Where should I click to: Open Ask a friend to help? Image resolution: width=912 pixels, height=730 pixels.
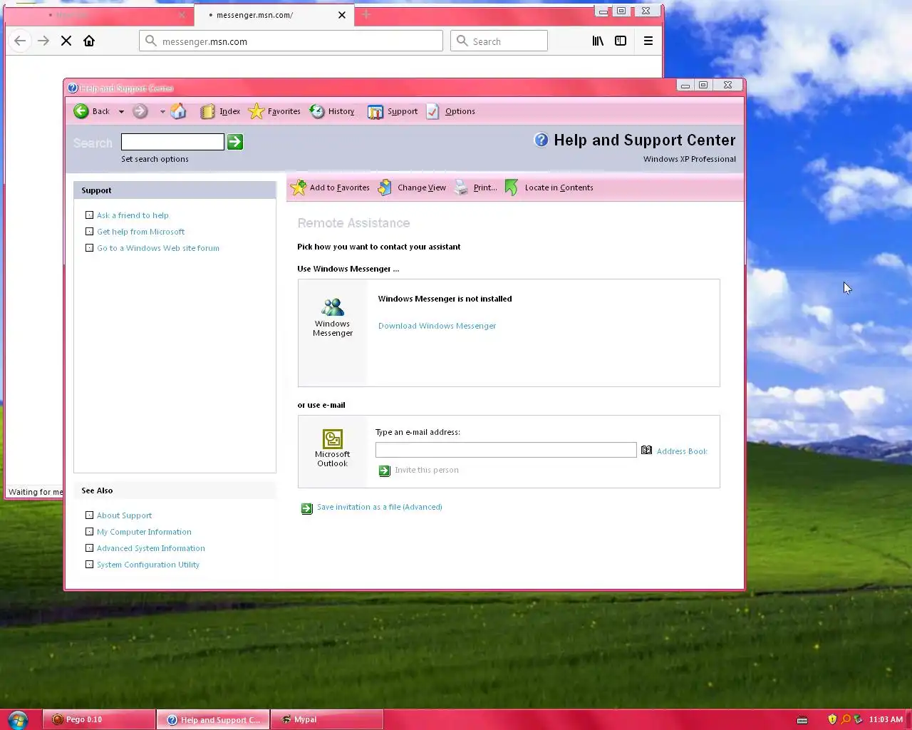pyautogui.click(x=133, y=215)
